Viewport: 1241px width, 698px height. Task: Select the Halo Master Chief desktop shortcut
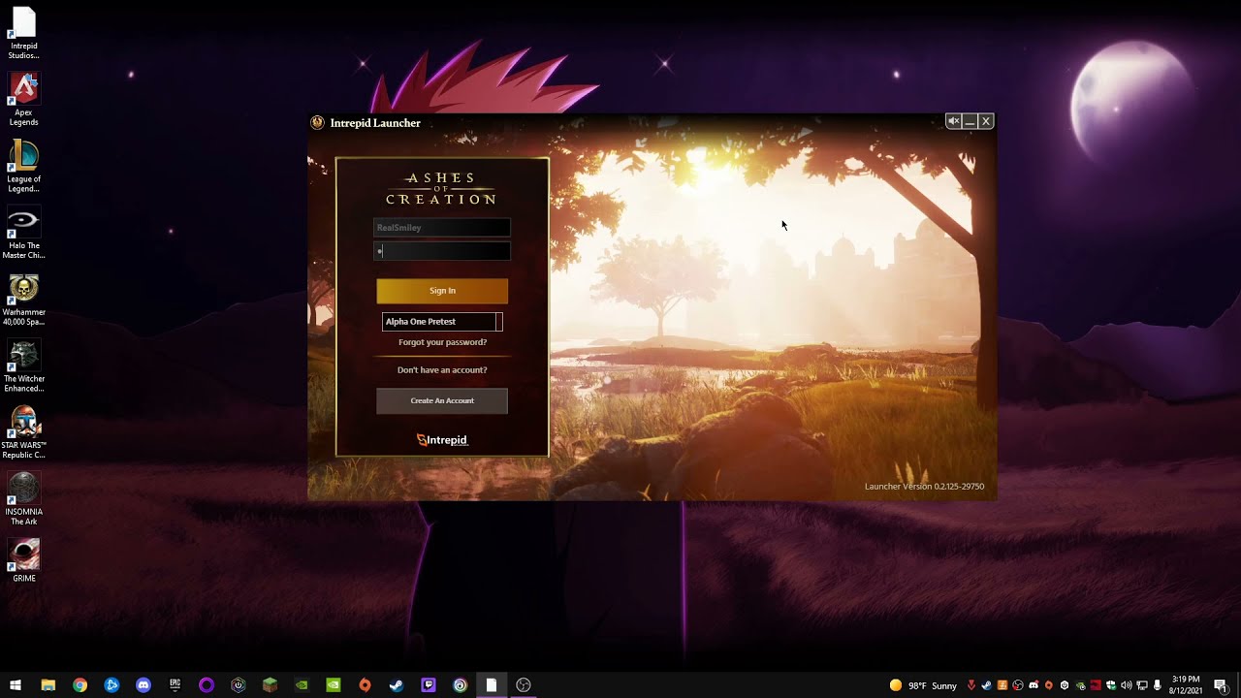click(x=23, y=234)
